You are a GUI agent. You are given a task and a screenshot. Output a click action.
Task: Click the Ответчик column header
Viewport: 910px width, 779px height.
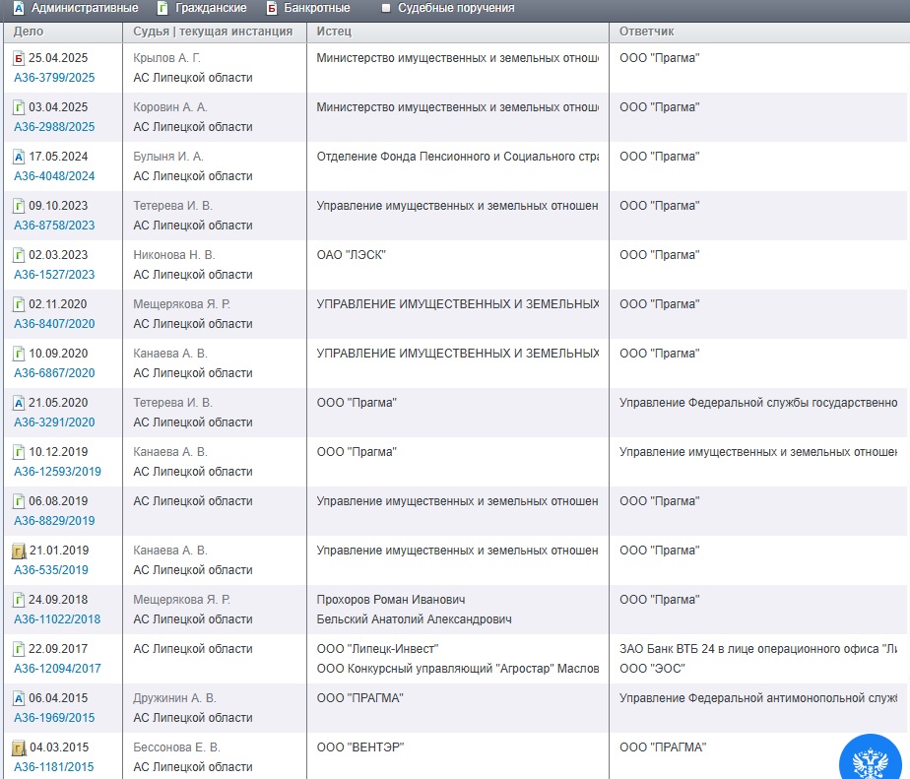(646, 32)
